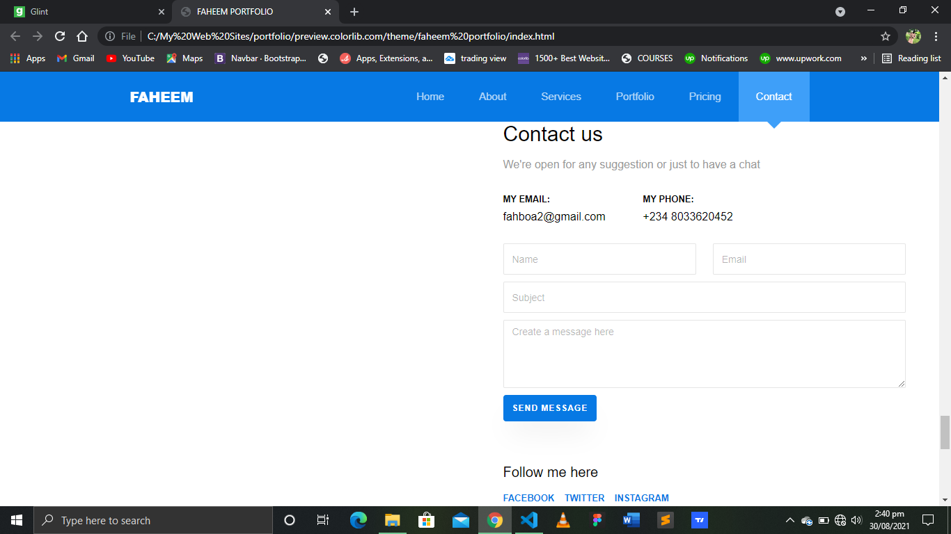Screen dimensions: 951x534
Task: Select Portfolio in the navigation menu
Action: click(635, 97)
